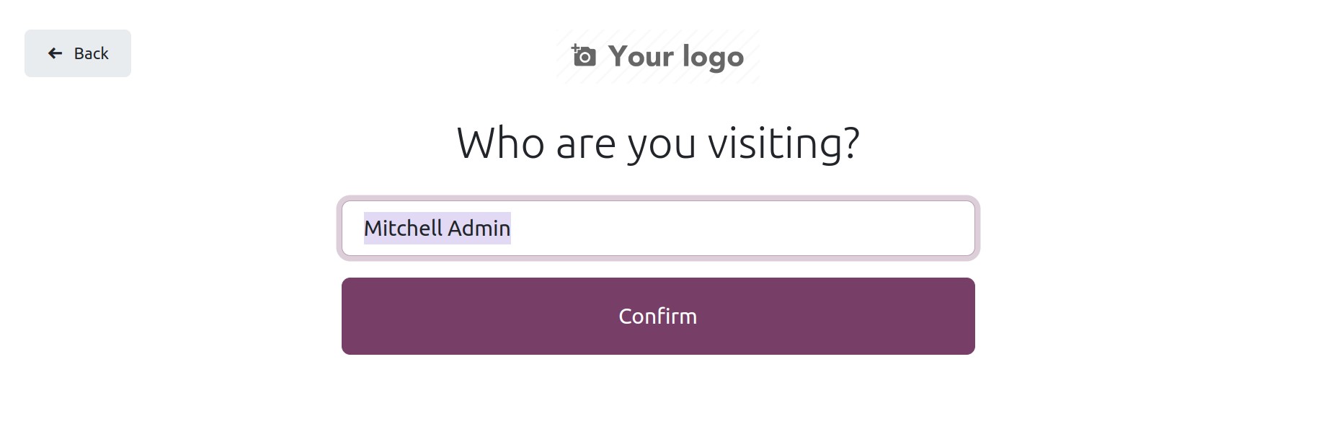Click the highlighted 'Mitchell Admin' text selection
This screenshot has width=1324, height=442.
coord(437,229)
